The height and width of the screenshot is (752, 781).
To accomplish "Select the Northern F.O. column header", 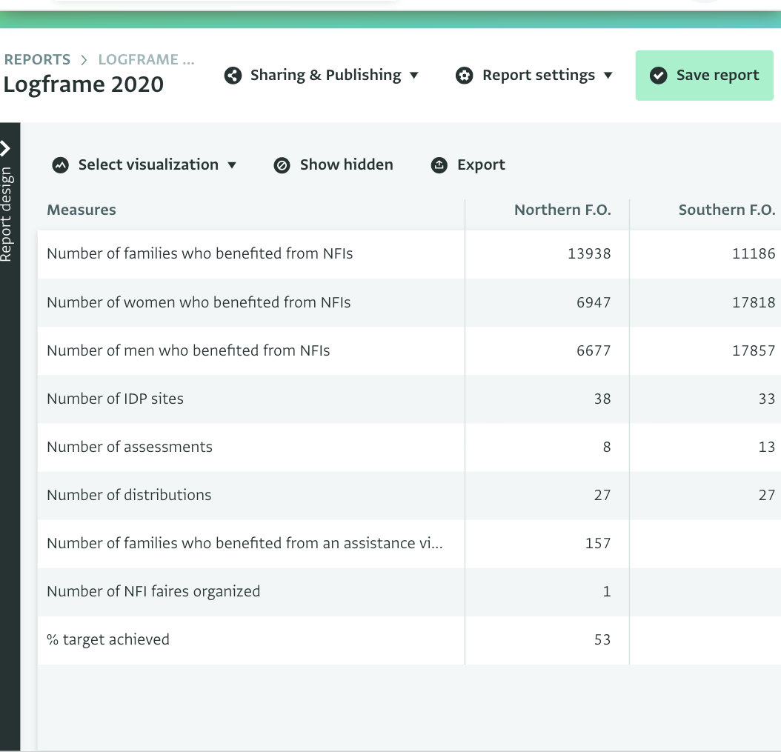I will pyautogui.click(x=562, y=210).
